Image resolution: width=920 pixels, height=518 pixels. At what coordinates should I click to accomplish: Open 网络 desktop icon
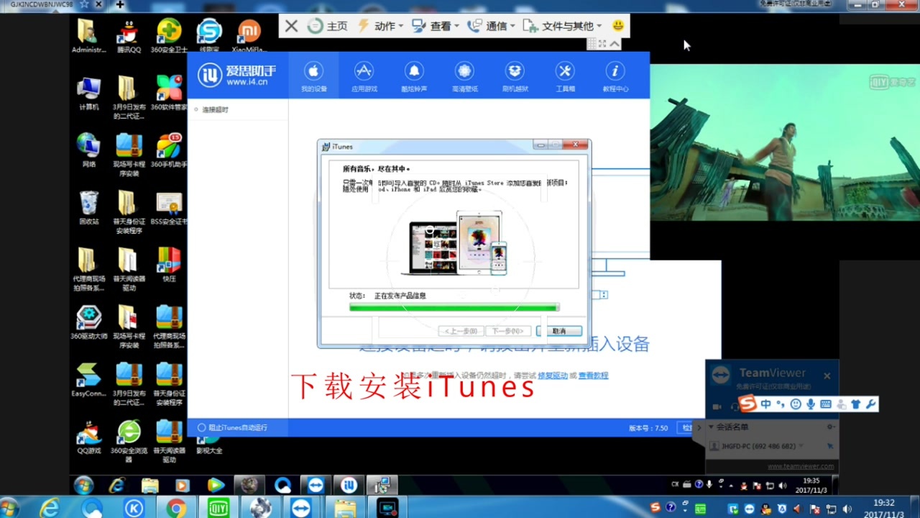point(88,150)
